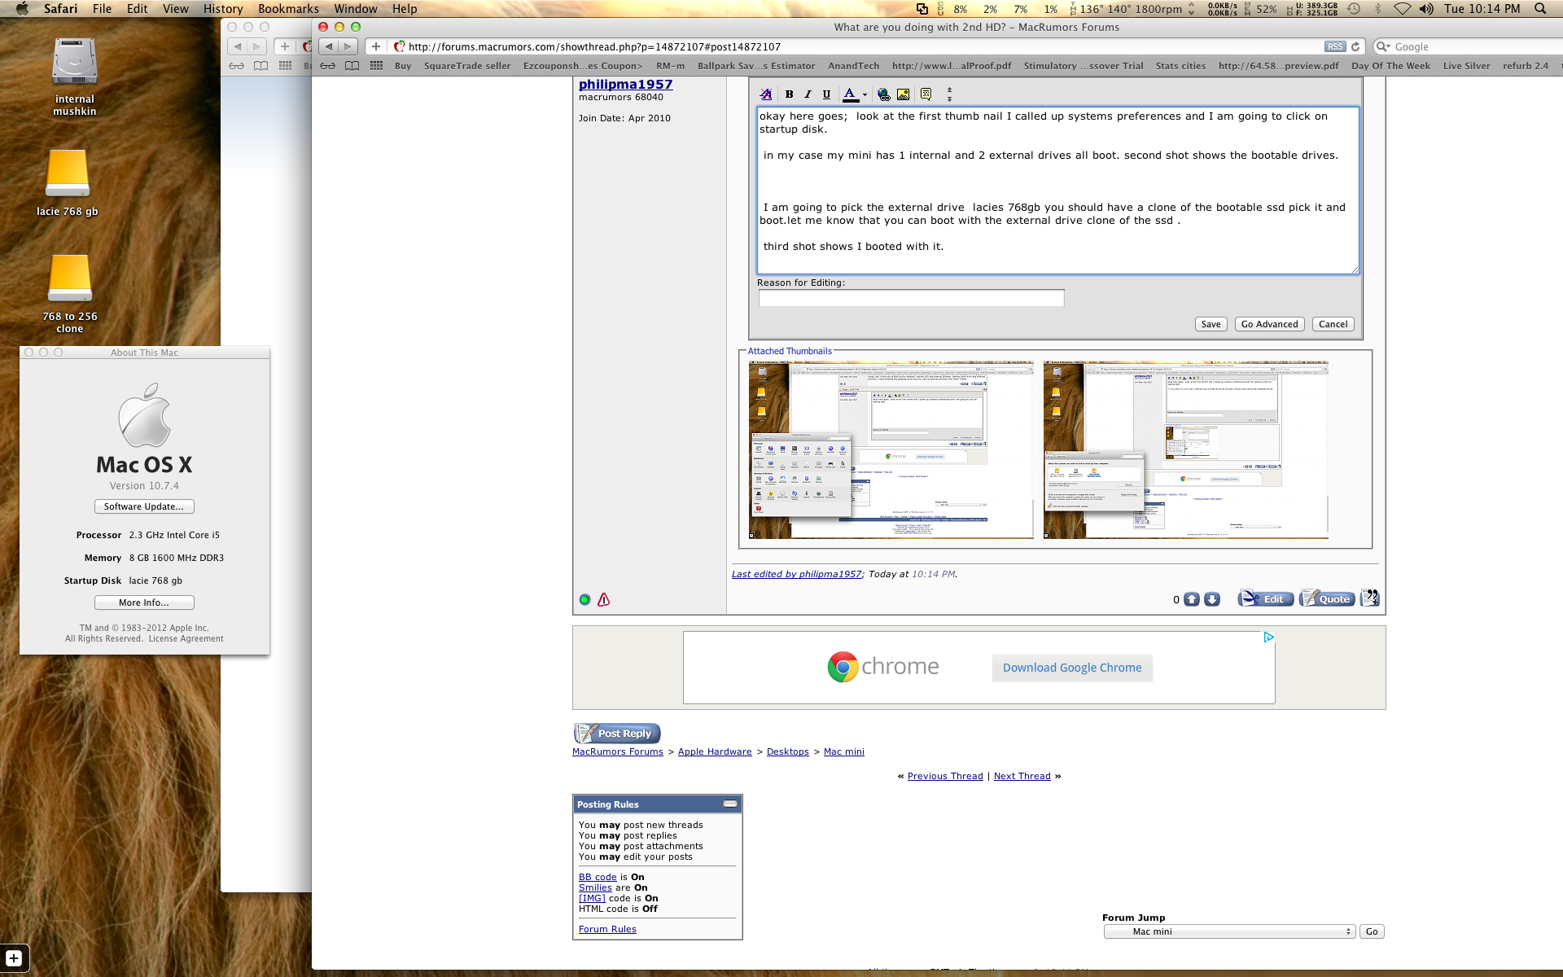1563x977 pixels.
Task: Open the AnandTech bookmark
Action: pyautogui.click(x=853, y=66)
